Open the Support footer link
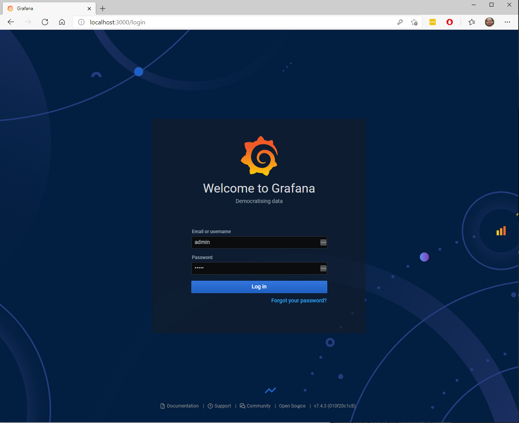Image resolution: width=519 pixels, height=423 pixels. coord(219,406)
